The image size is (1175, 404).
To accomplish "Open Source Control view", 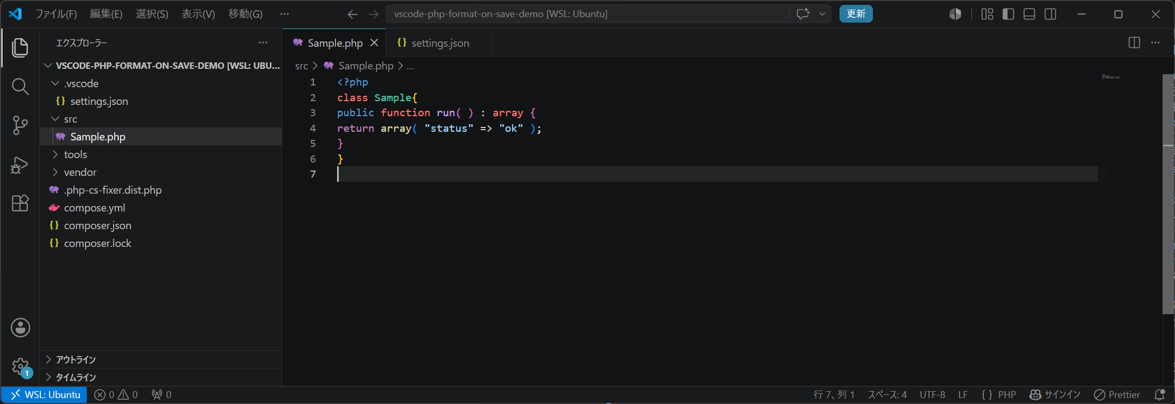I will point(20,125).
